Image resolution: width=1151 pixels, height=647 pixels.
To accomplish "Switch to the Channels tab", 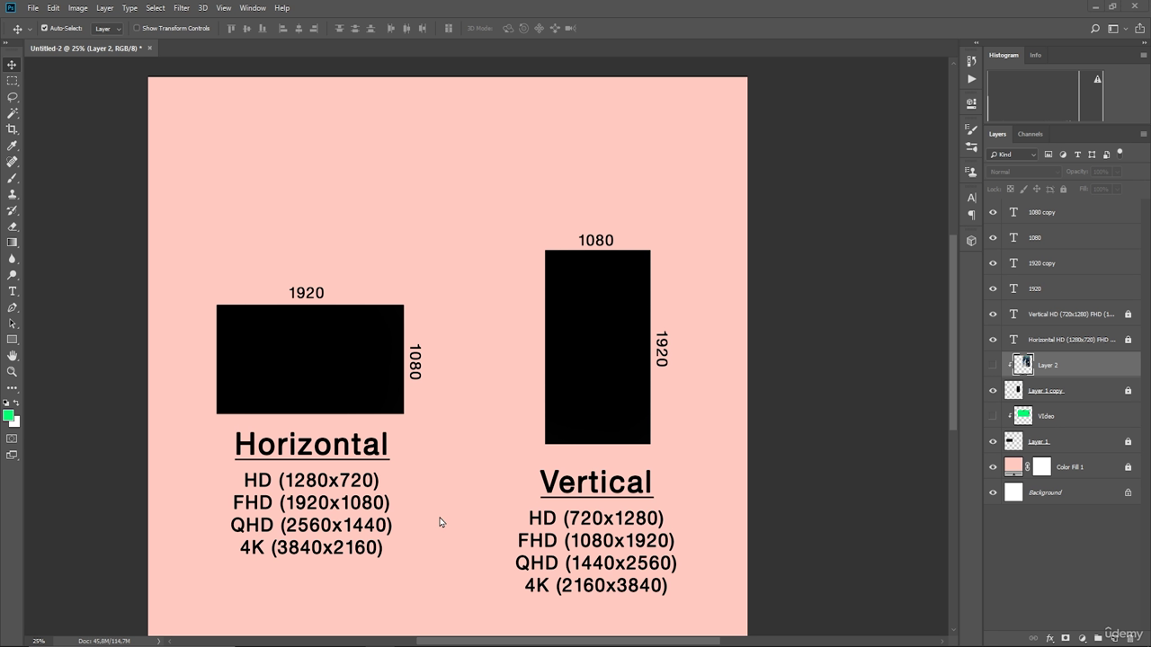I will (x=1030, y=134).
